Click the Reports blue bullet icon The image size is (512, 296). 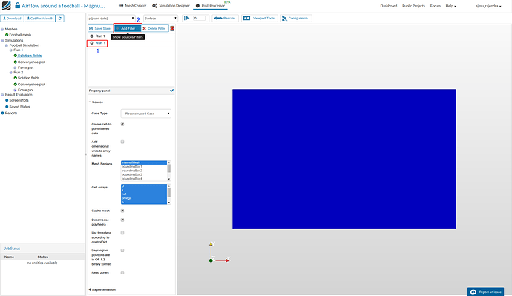point(3,113)
